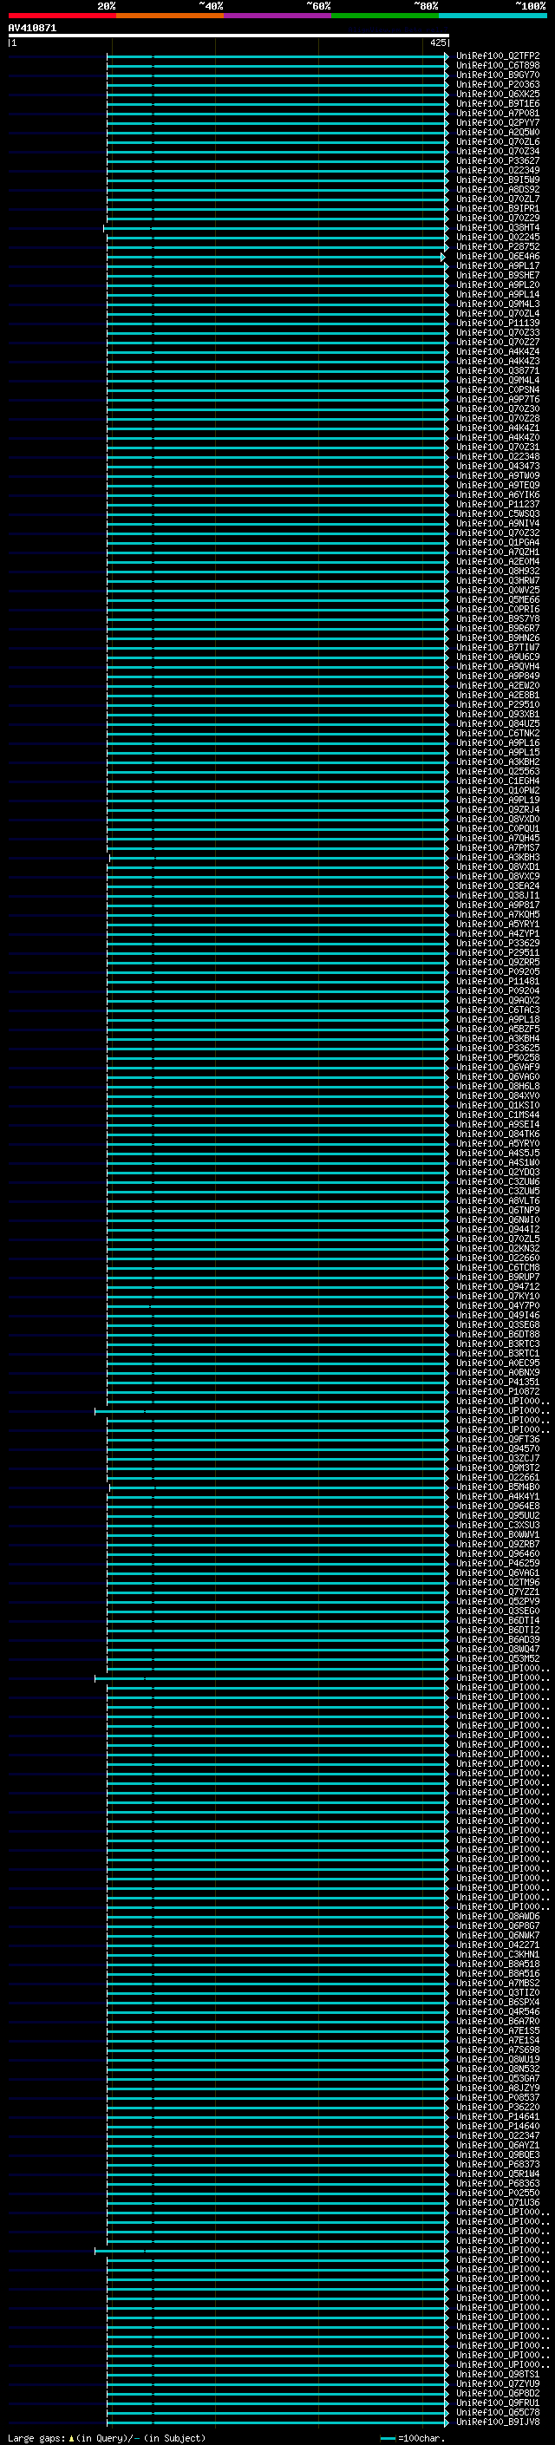This screenshot has height=2445, width=555.
Task: Select hit label UniRef100_Q4R546
Action: 498,2011
